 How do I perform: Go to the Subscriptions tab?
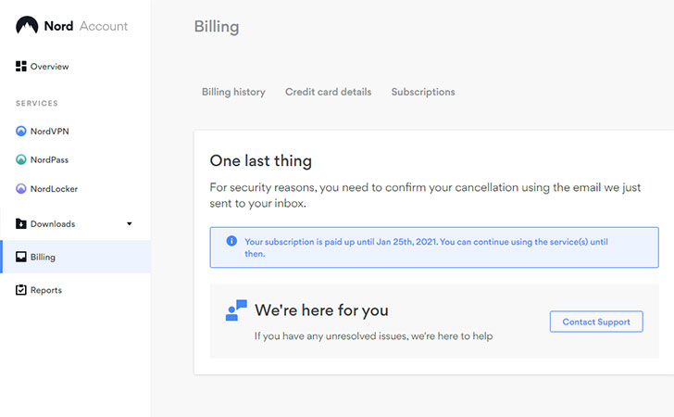[423, 92]
